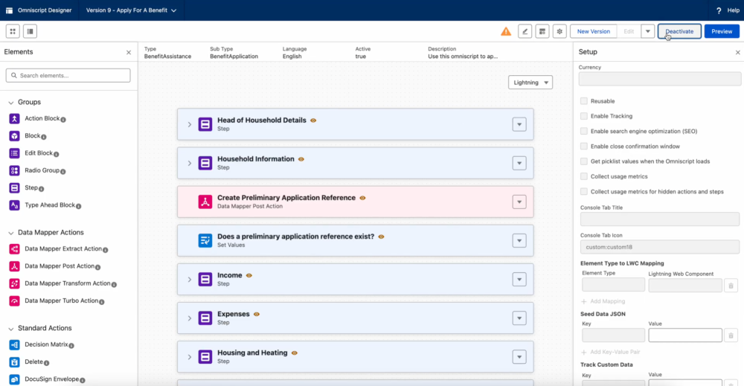Open the Setup gear icon in toolbar
Screen dimensions: 744x386
point(559,31)
